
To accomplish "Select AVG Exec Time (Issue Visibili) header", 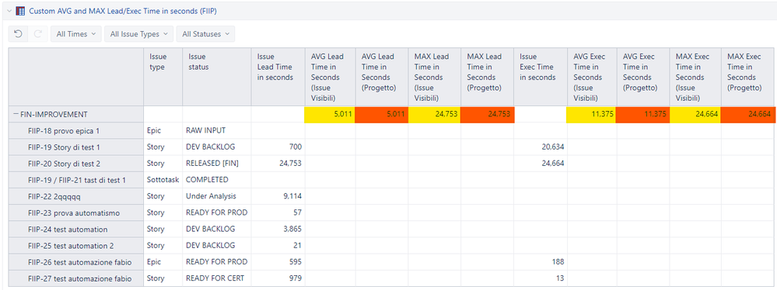I will (592, 77).
